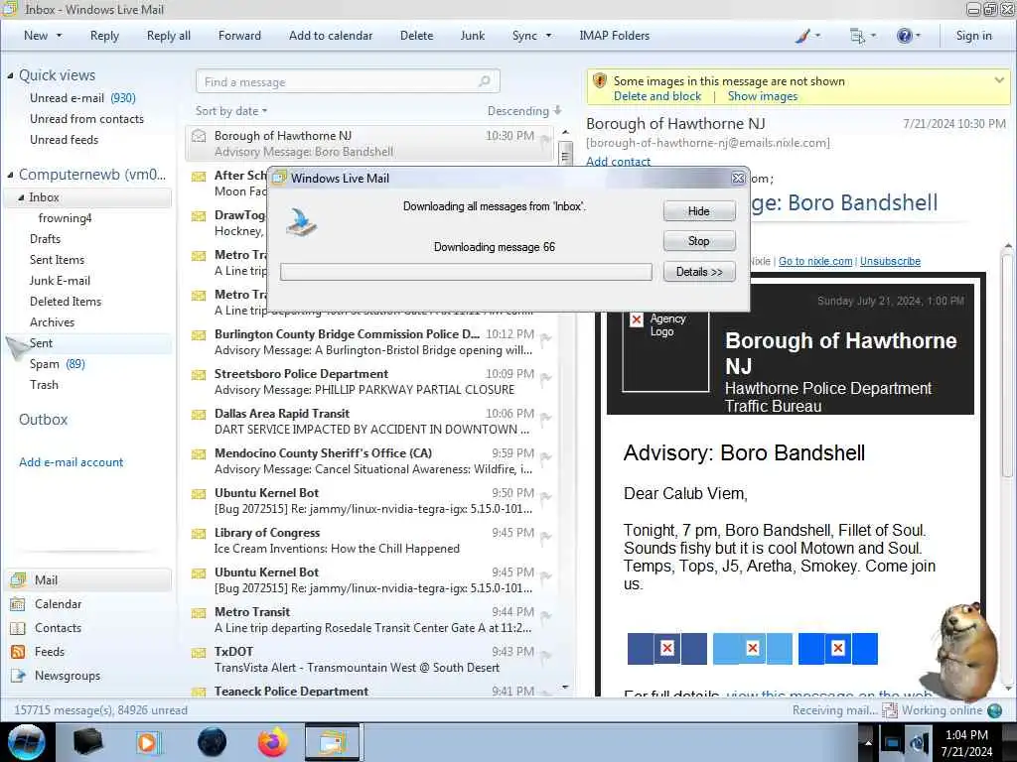The width and height of the screenshot is (1017, 762).
Task: Click the Mail navigation icon
Action: pyautogui.click(x=18, y=579)
